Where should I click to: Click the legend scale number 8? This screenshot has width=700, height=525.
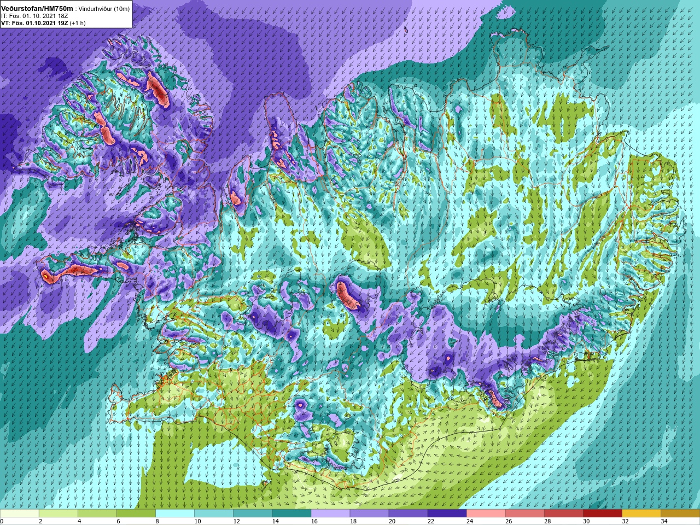tap(157, 521)
